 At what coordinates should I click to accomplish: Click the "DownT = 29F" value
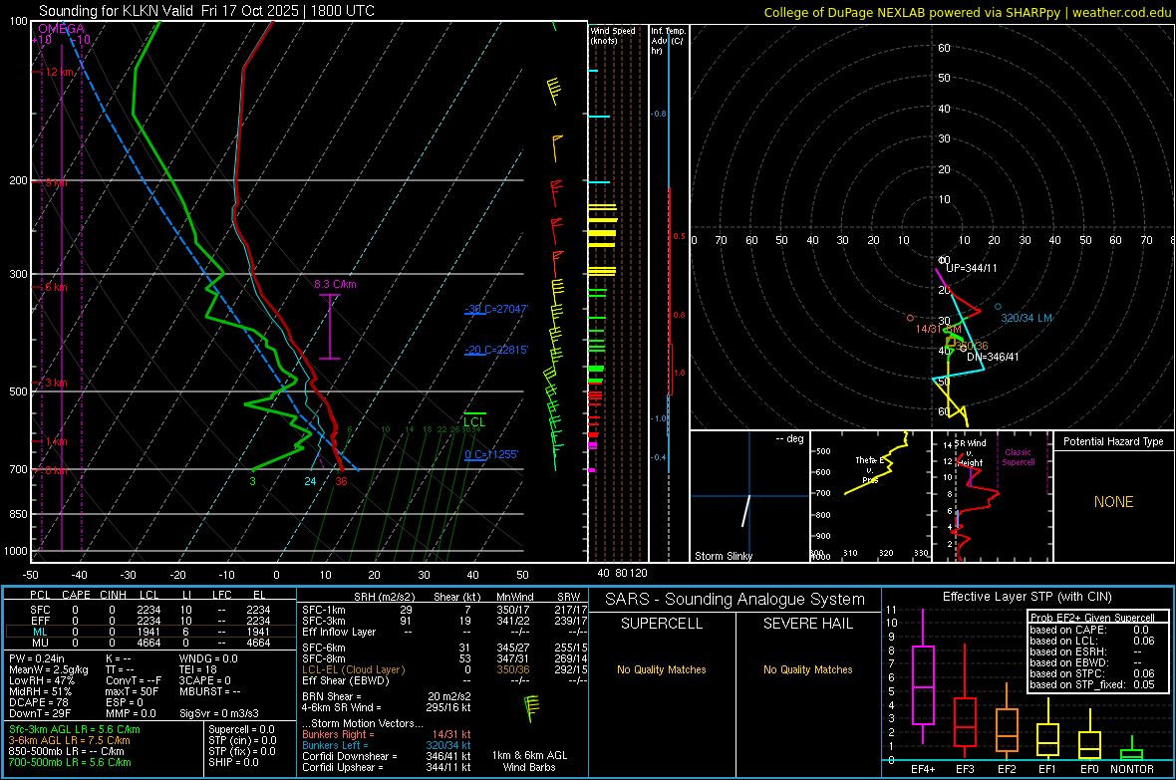coord(39,713)
